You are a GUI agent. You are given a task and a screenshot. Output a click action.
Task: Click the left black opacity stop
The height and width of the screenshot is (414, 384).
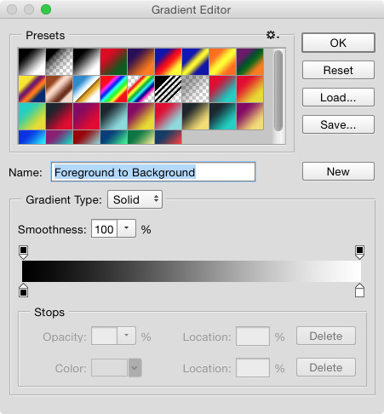click(23, 252)
